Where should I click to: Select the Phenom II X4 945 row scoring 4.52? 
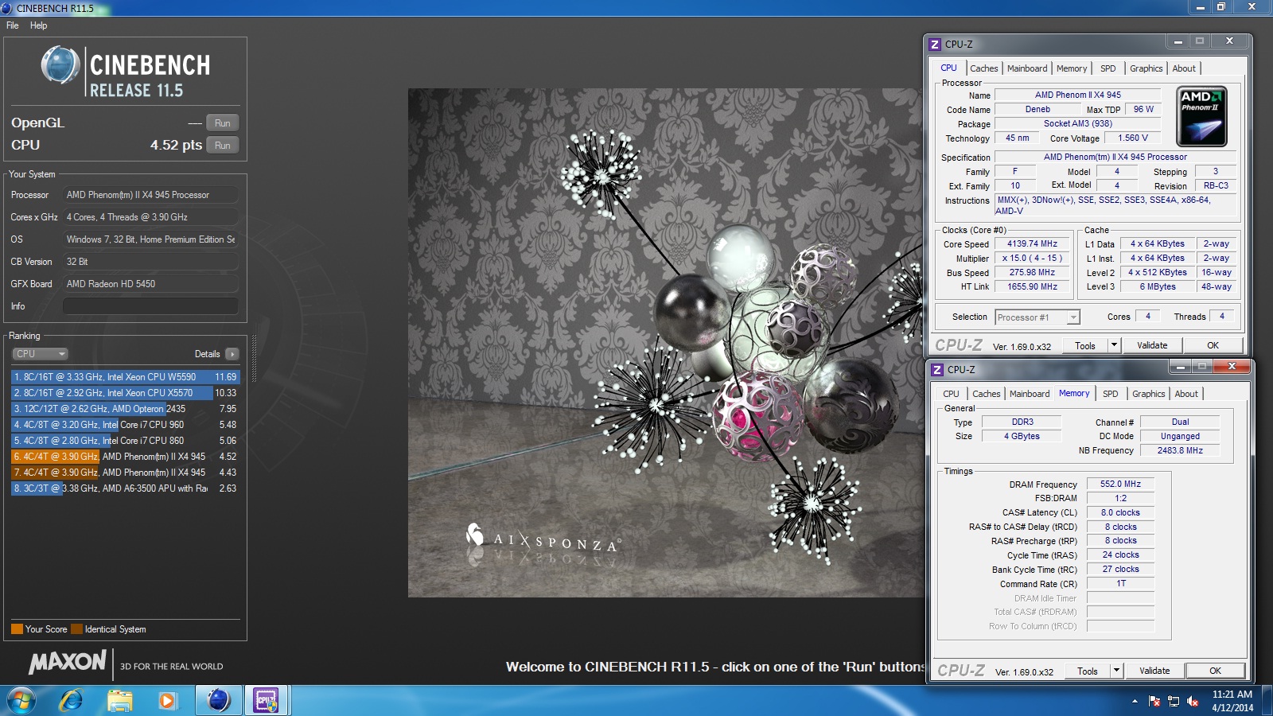click(126, 457)
